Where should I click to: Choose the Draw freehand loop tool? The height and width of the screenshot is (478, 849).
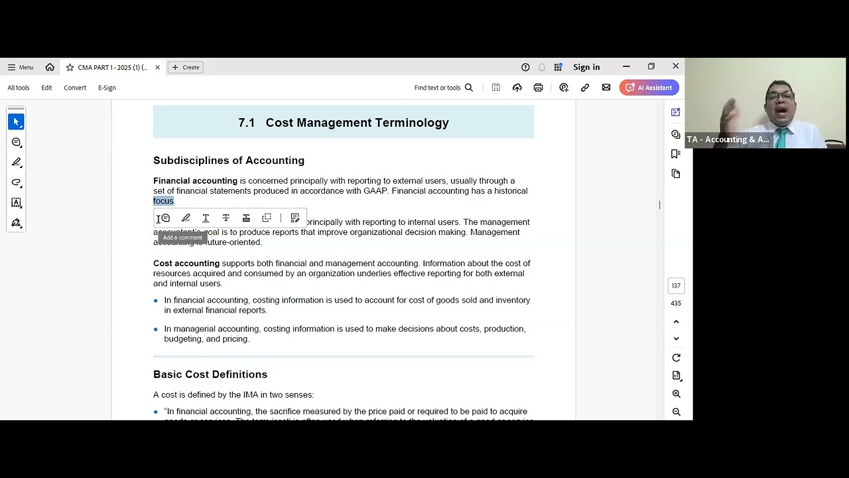point(17,183)
